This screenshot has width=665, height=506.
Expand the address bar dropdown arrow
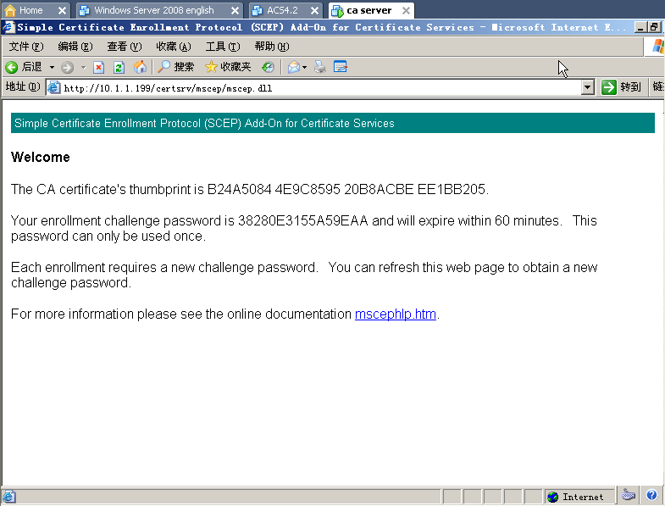[x=587, y=88]
